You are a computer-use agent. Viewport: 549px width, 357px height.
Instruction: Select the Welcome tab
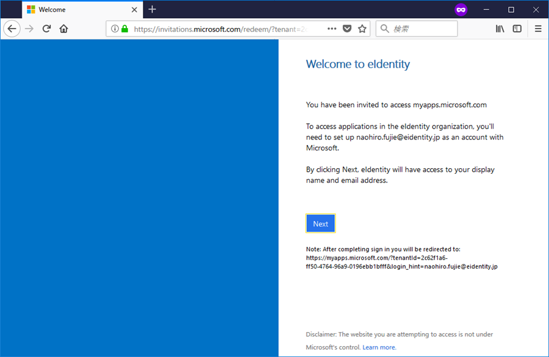point(82,9)
